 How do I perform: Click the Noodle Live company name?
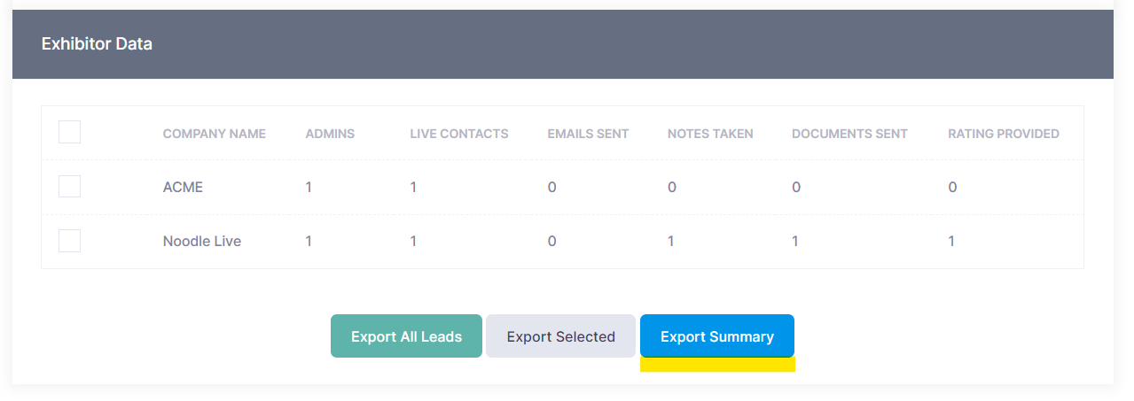click(x=202, y=241)
